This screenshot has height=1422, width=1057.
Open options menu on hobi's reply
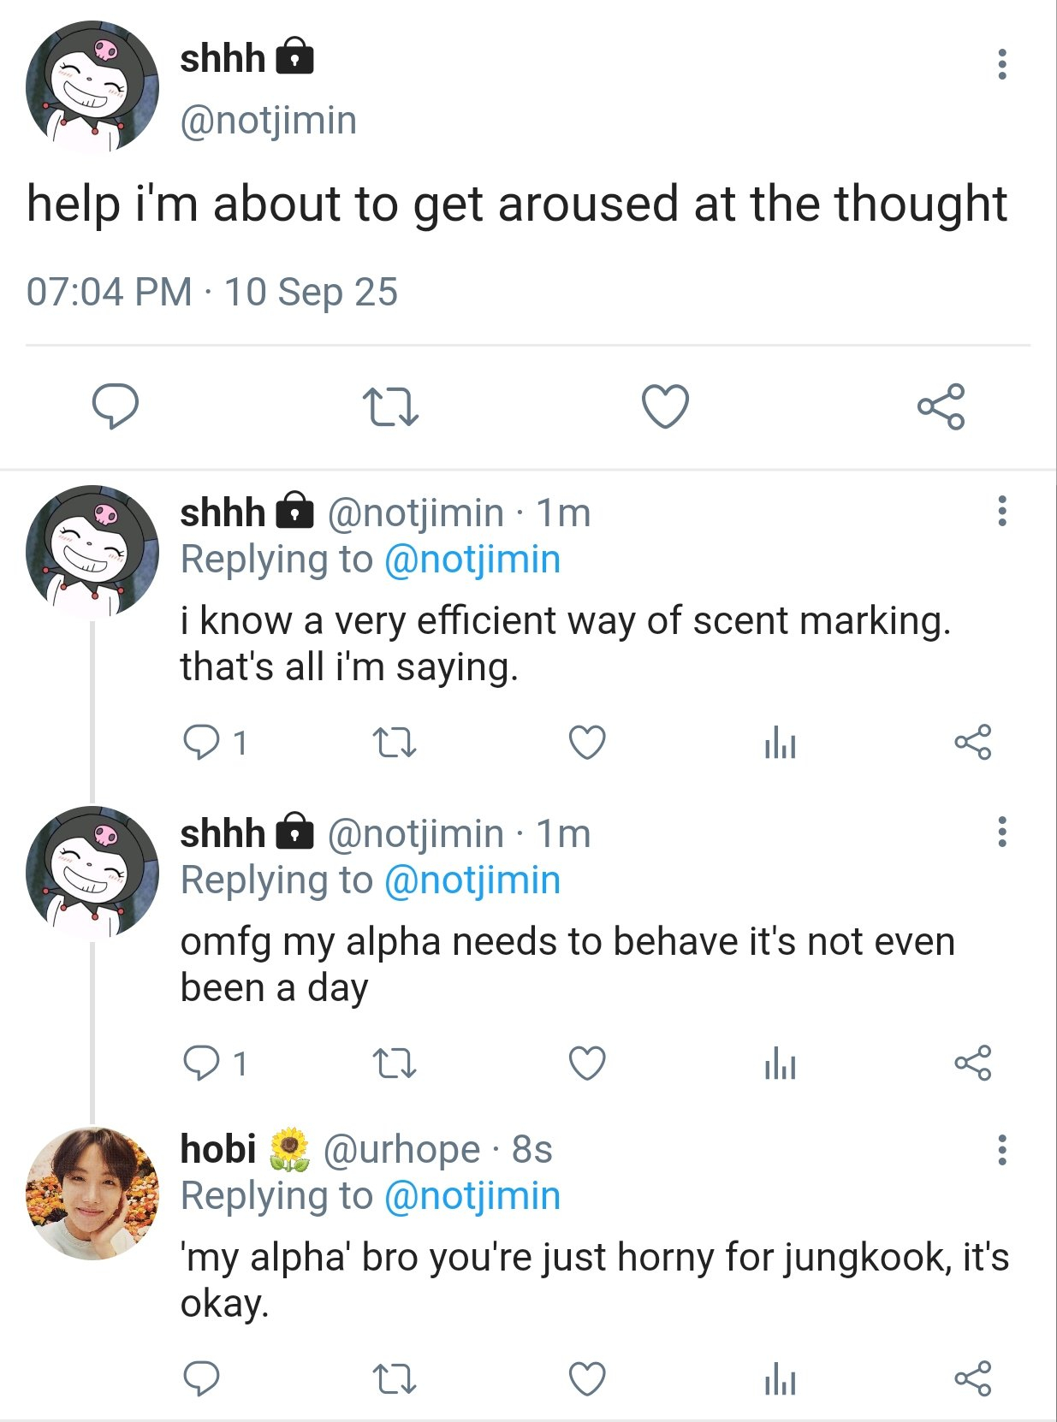[x=1001, y=1151]
